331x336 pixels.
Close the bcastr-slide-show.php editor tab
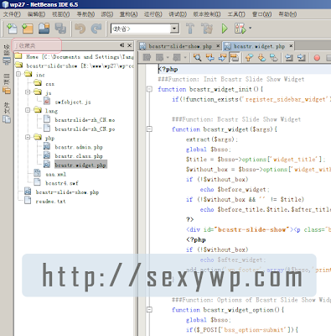click(x=218, y=45)
